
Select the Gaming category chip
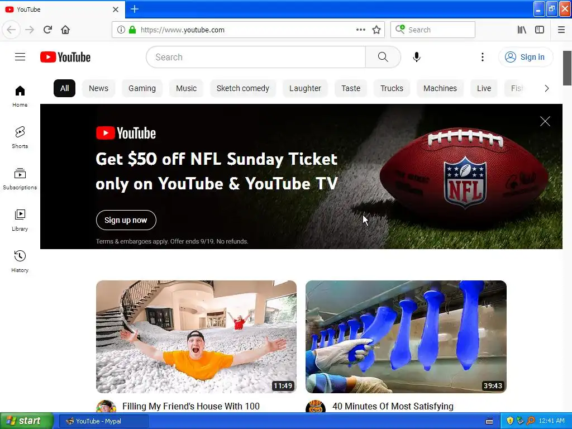142,88
